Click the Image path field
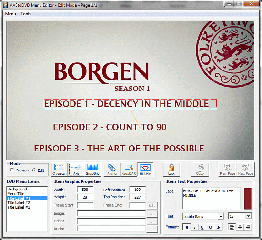This screenshot has height=240, width=262. pyautogui.click(x=111, y=214)
